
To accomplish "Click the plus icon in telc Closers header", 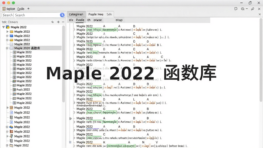I will pyautogui.click(x=58, y=22).
